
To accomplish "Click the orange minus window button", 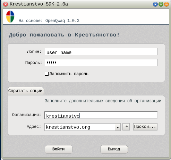I will (x=166, y=4).
